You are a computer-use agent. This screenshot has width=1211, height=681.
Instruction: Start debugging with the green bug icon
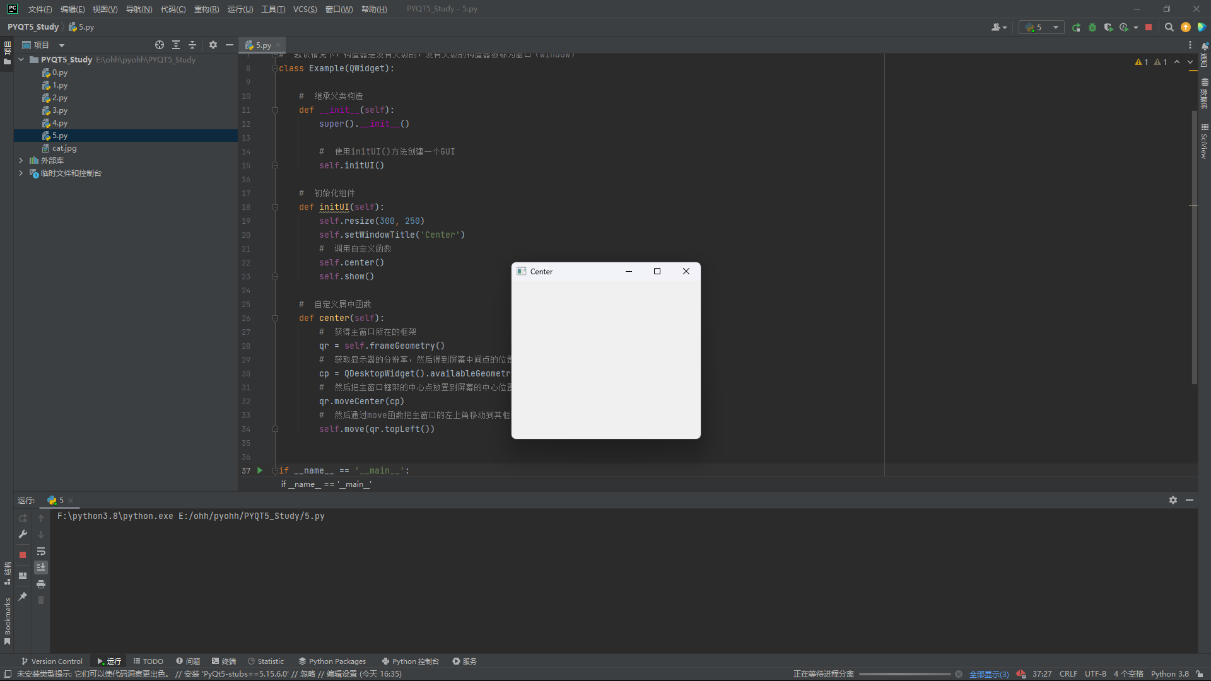(1092, 27)
